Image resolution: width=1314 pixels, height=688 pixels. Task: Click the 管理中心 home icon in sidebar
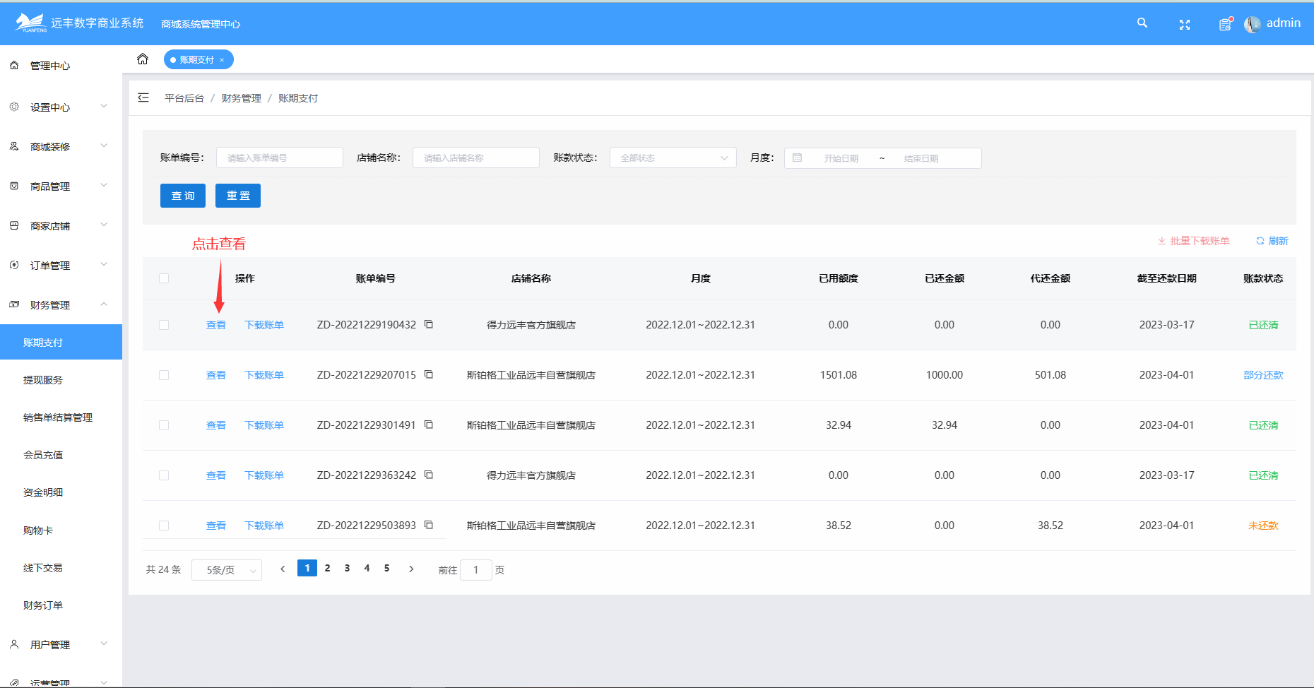coord(14,65)
